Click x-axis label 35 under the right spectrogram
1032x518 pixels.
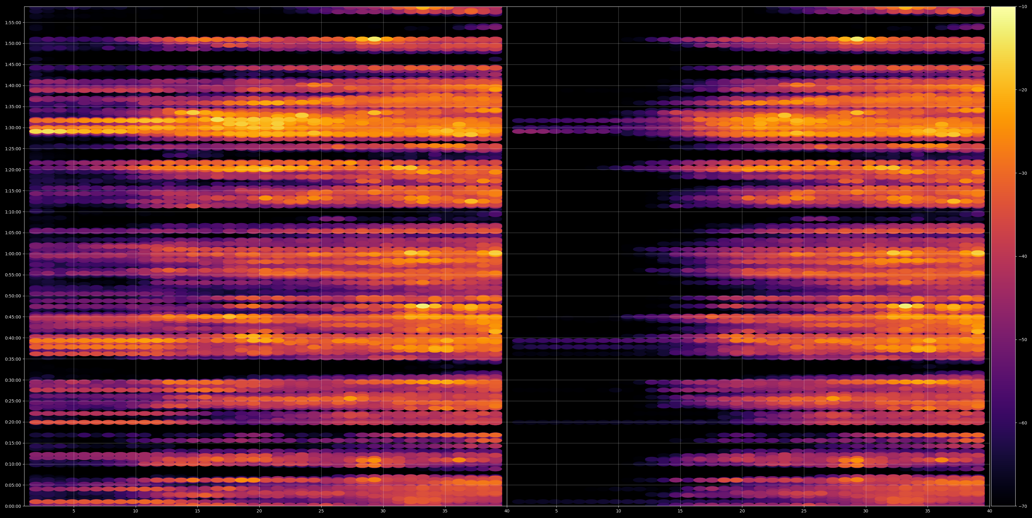pos(928,511)
